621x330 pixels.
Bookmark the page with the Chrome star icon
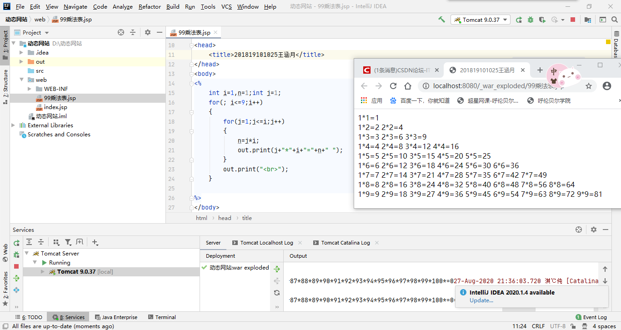tap(588, 86)
